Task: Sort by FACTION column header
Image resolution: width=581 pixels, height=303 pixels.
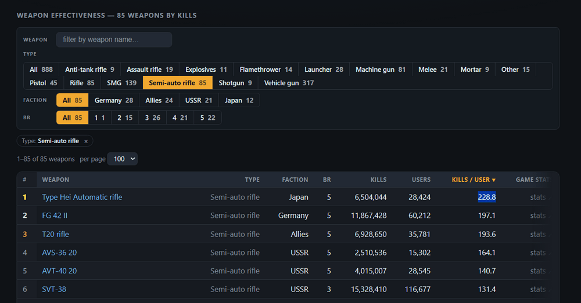Action: coord(295,180)
